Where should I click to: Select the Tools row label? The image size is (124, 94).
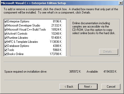[11, 50]
